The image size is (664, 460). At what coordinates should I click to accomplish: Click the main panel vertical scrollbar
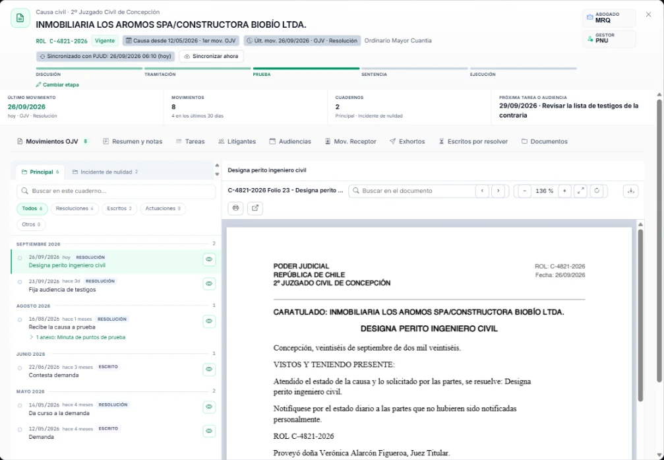pyautogui.click(x=659, y=240)
